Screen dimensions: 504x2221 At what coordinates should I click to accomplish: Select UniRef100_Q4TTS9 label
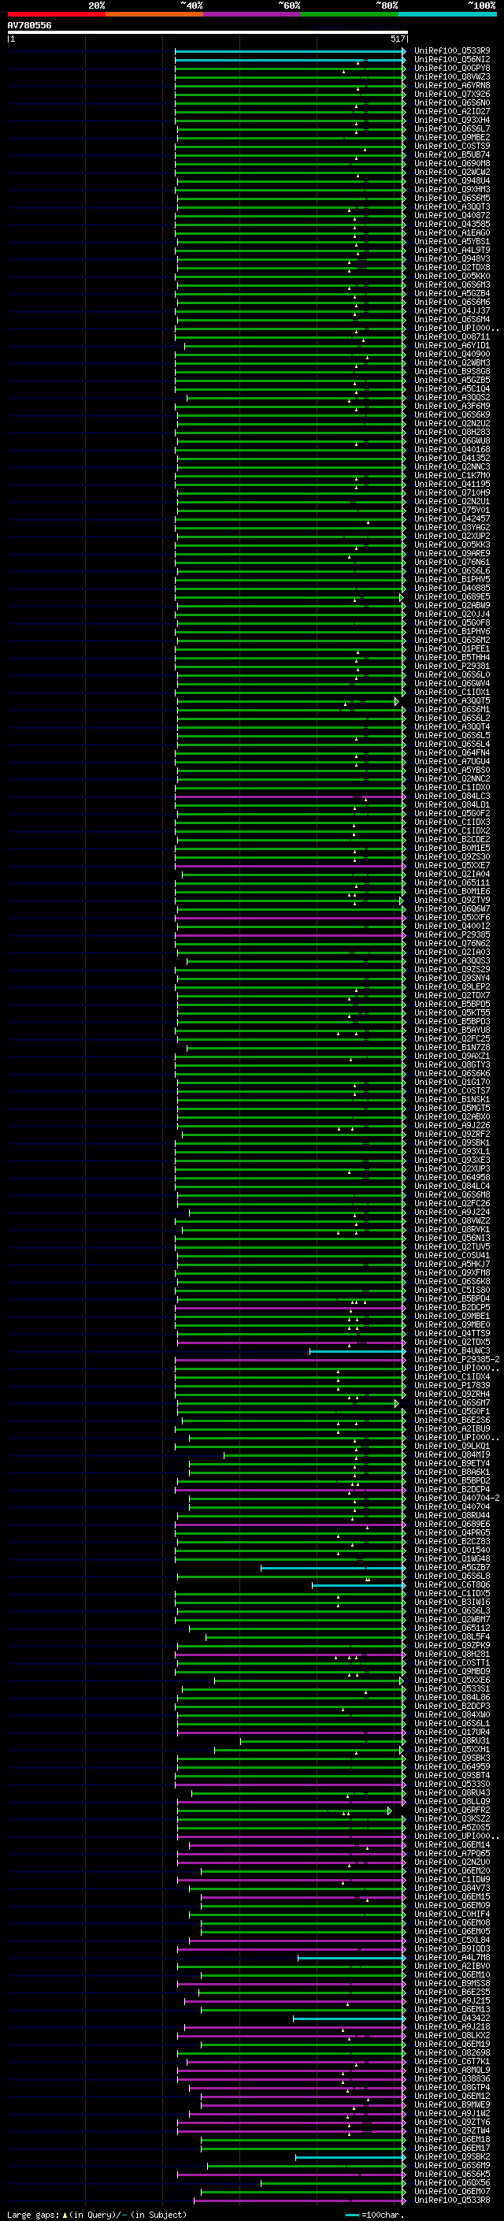pos(452,1333)
